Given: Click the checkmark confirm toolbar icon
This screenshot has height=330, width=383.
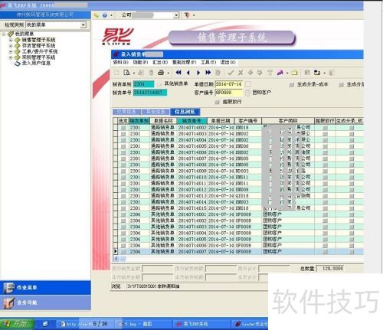Looking at the screenshot, I should [x=231, y=73].
